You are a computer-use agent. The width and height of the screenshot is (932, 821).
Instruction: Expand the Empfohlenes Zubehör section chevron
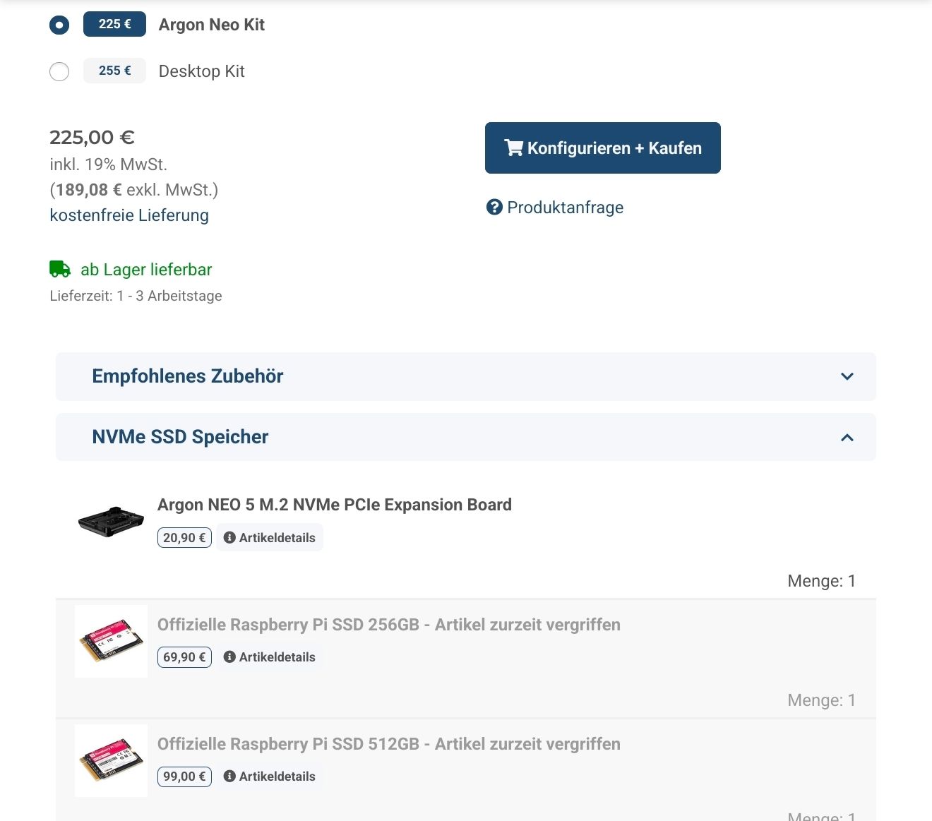pos(847,376)
